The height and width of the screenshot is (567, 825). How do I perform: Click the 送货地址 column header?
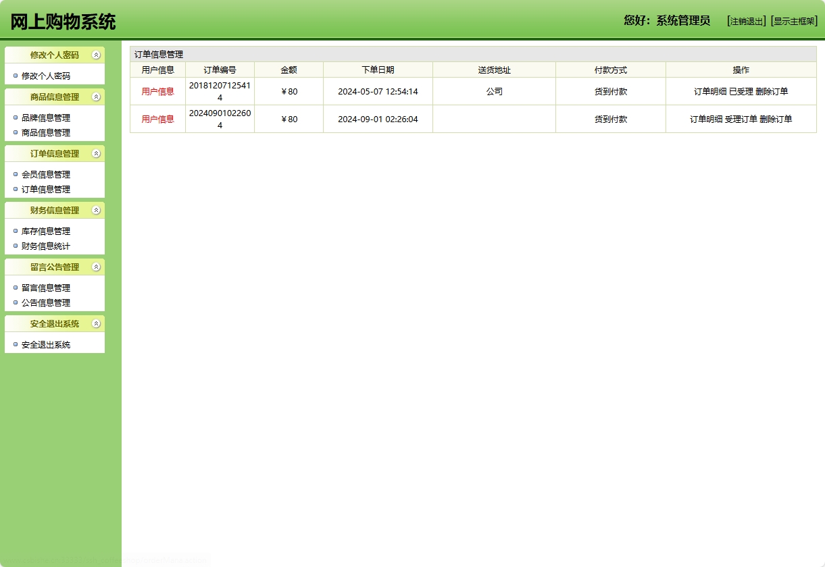[x=495, y=70]
